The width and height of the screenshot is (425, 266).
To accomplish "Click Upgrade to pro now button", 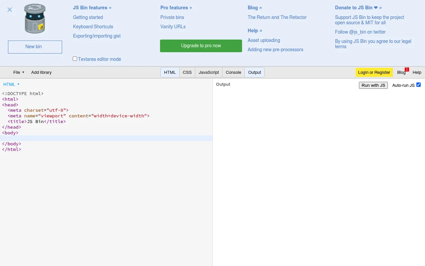I will [201, 46].
